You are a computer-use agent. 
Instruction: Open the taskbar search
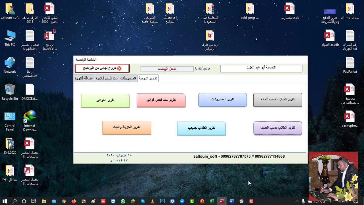(15, 201)
